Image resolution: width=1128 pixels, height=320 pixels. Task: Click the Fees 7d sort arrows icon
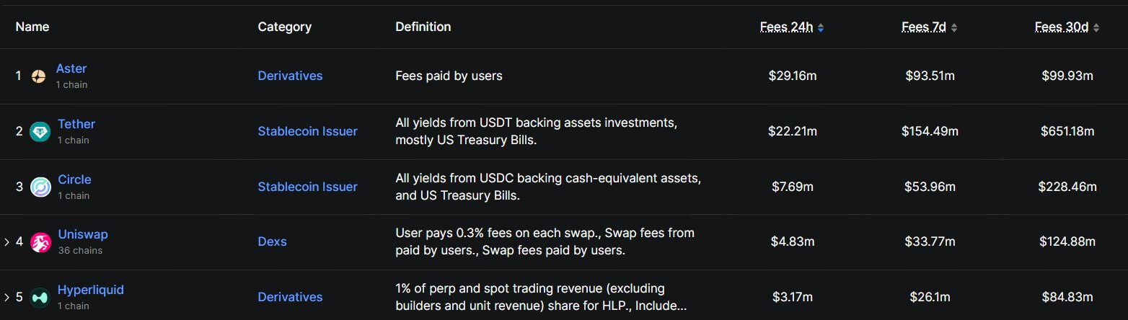point(954,27)
